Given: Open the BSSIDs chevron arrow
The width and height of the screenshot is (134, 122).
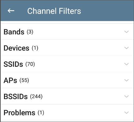Looking at the screenshot, I should pyautogui.click(x=127, y=96).
